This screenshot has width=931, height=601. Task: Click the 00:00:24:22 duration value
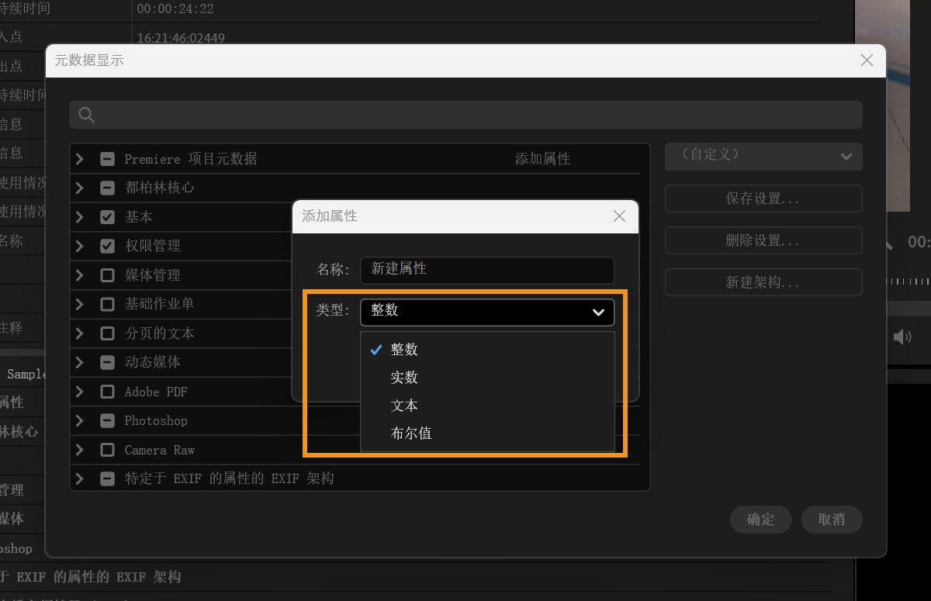pos(175,10)
